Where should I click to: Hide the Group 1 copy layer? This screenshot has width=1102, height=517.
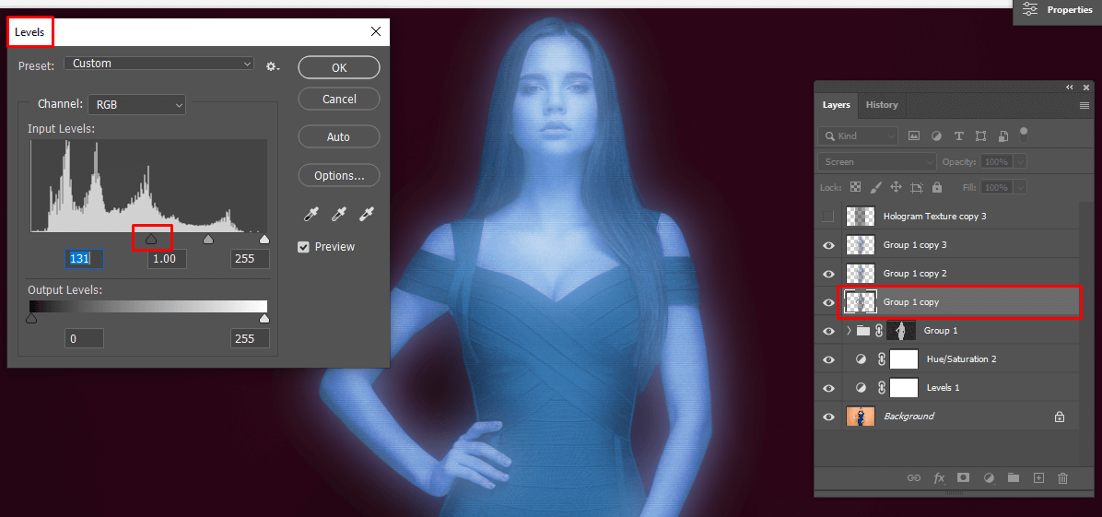(x=828, y=302)
